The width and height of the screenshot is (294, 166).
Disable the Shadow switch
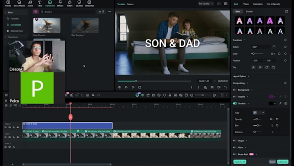(235, 104)
